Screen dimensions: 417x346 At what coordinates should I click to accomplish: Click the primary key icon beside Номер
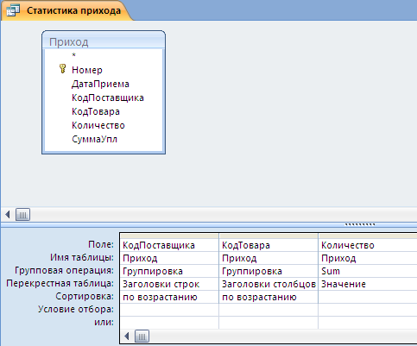(62, 69)
